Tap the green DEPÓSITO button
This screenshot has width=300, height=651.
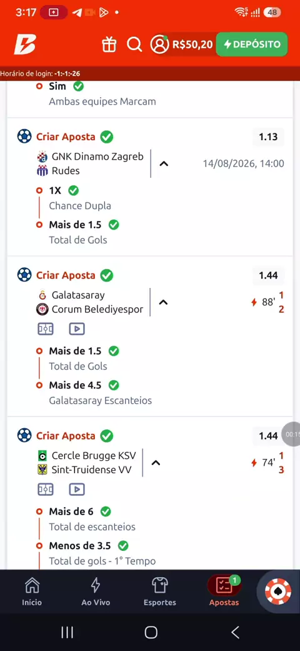tap(252, 44)
